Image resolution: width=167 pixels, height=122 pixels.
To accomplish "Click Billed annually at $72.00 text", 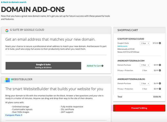I will (x=126, y=49).
